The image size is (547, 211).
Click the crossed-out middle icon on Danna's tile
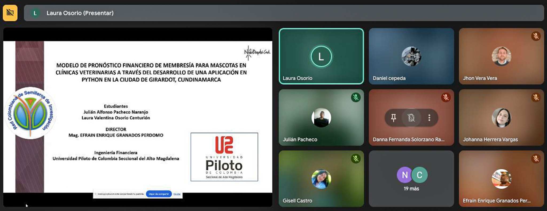tap(411, 118)
